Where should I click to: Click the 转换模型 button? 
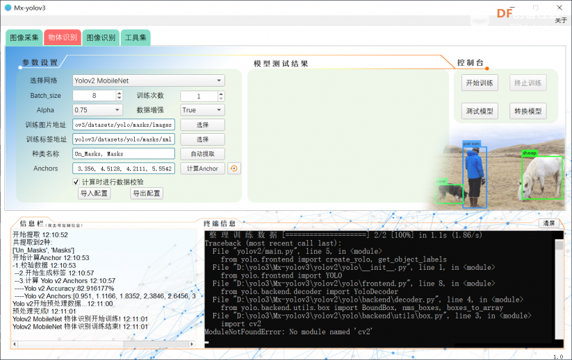point(528,111)
